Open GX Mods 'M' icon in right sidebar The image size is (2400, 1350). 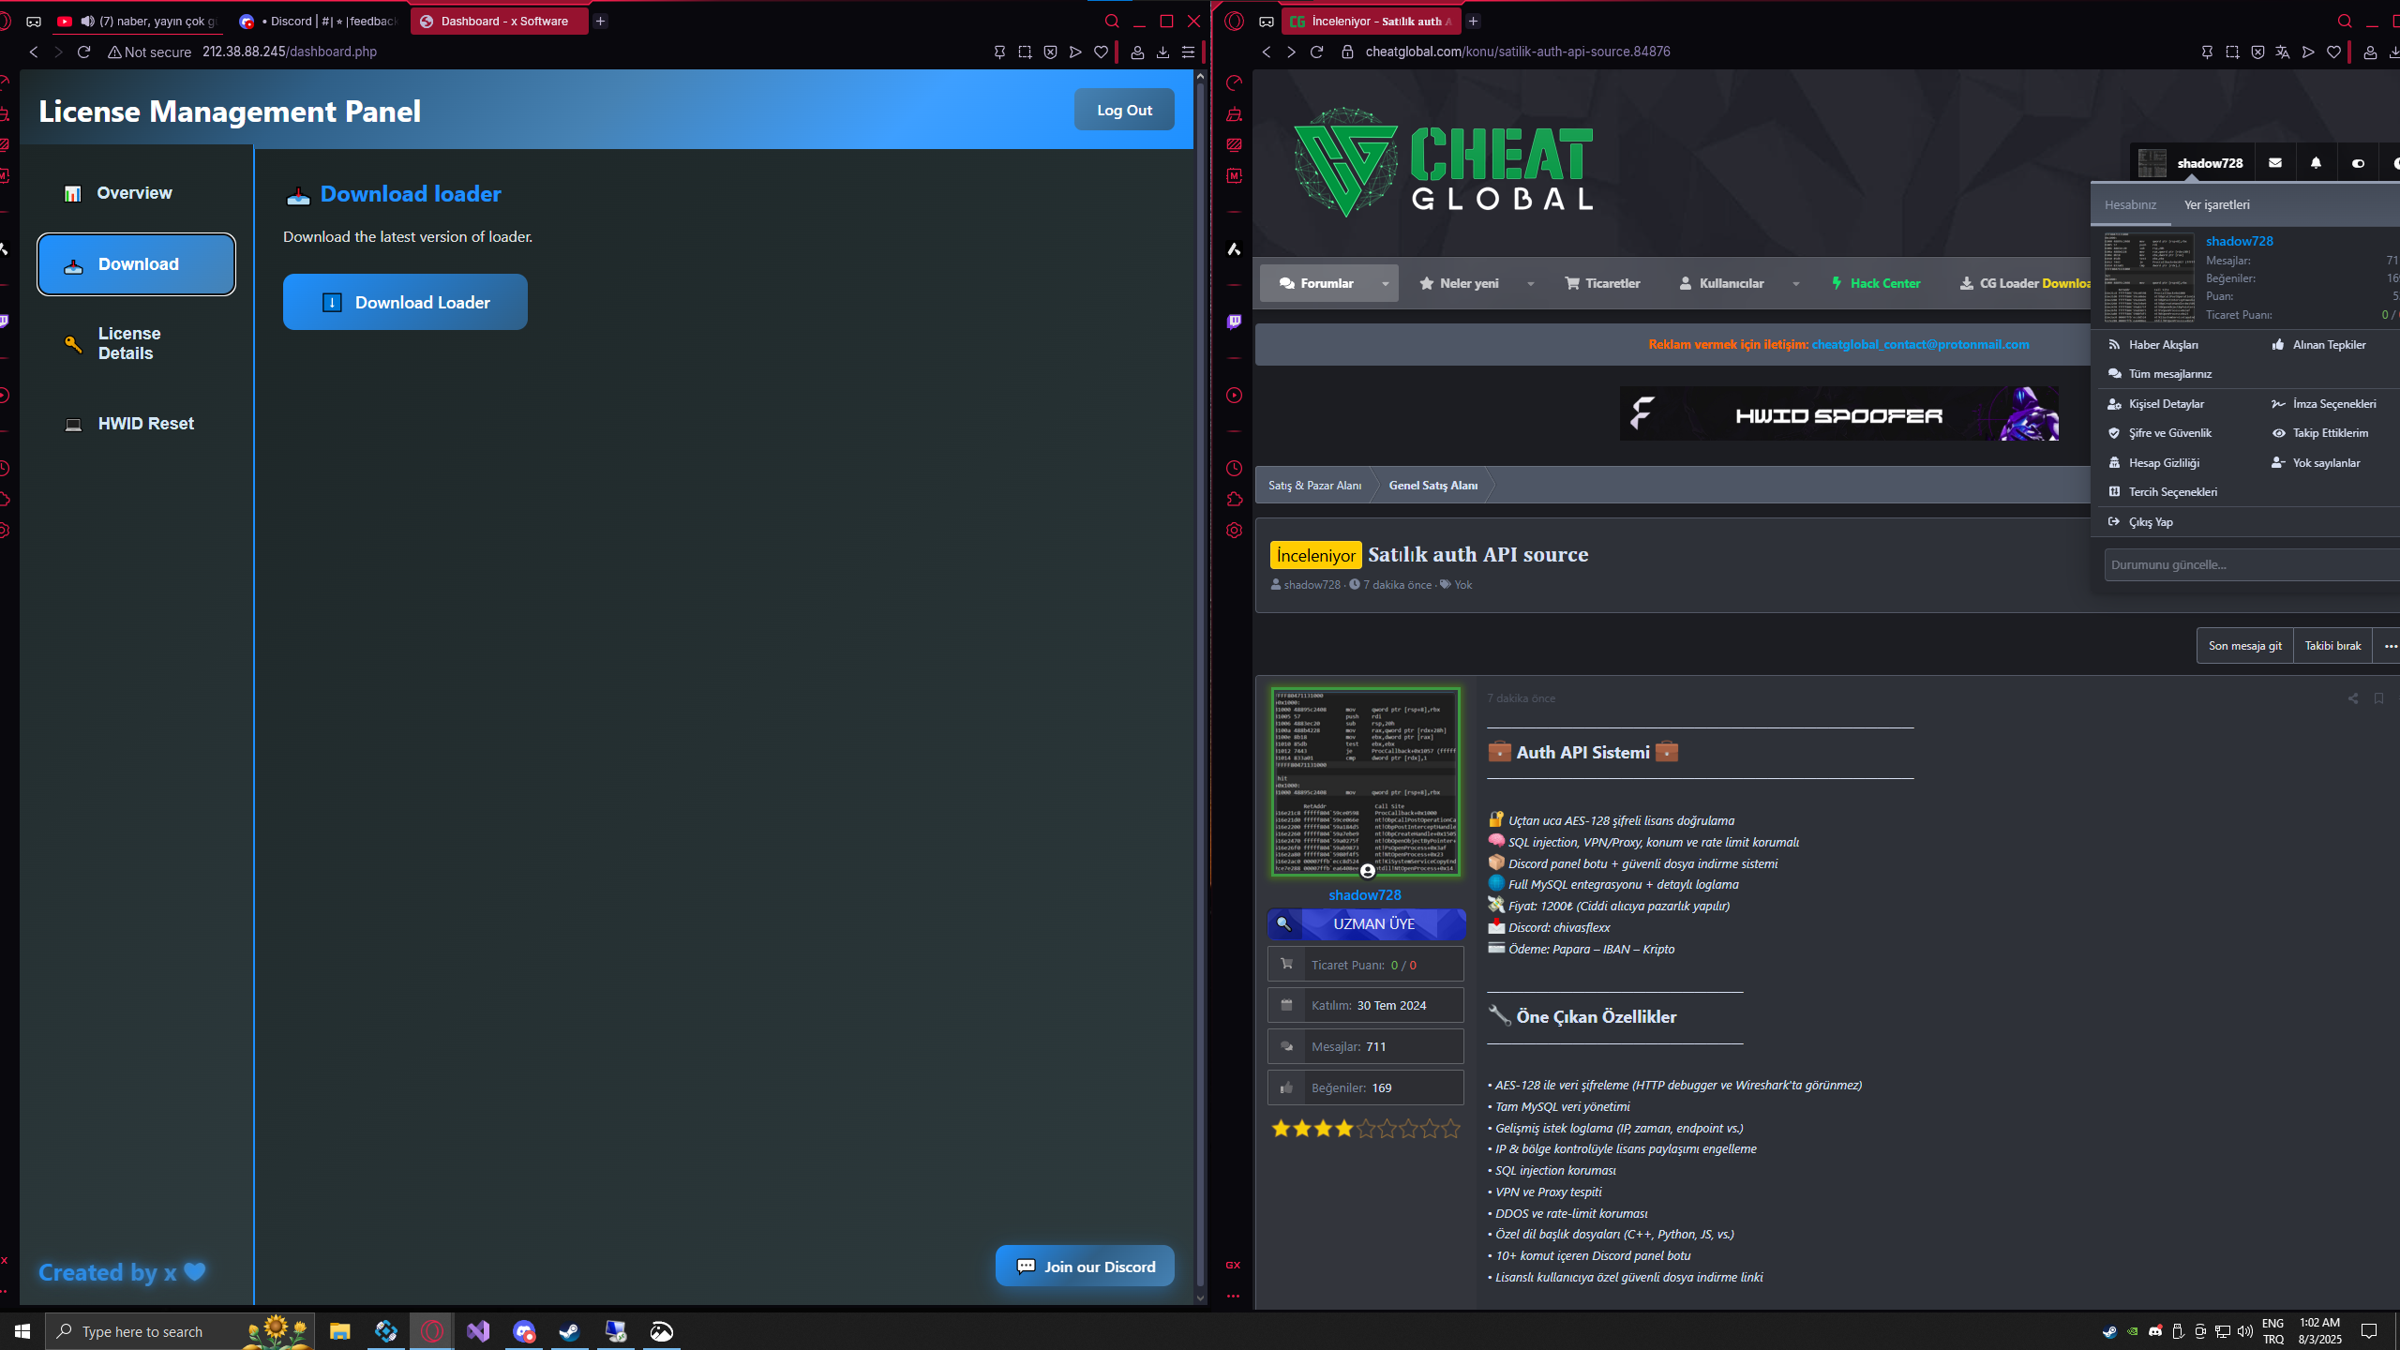(x=1234, y=175)
